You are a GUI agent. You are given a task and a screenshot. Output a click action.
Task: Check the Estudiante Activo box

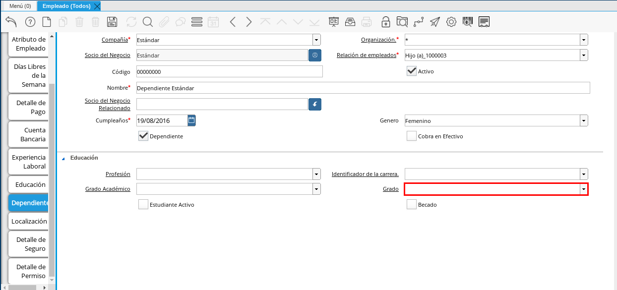tap(143, 204)
